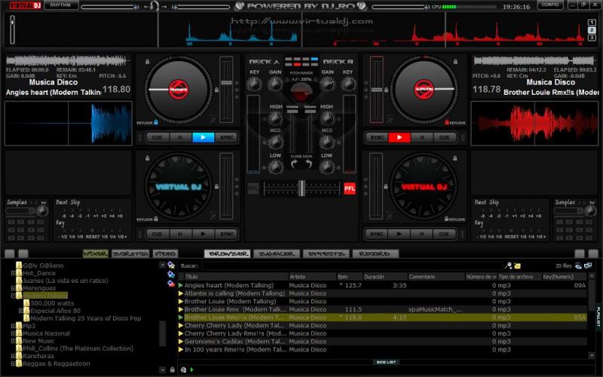Click small green play arrow below track list
603x377 pixels.
click(x=192, y=369)
